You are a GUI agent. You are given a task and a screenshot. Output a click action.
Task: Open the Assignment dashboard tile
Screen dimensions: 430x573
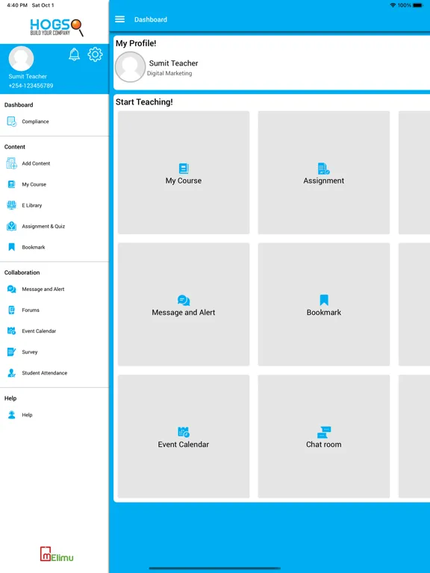324,172
